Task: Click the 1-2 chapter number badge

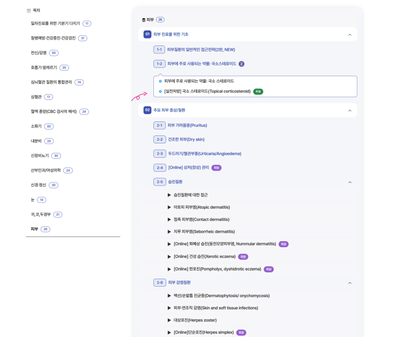Action: (x=160, y=64)
